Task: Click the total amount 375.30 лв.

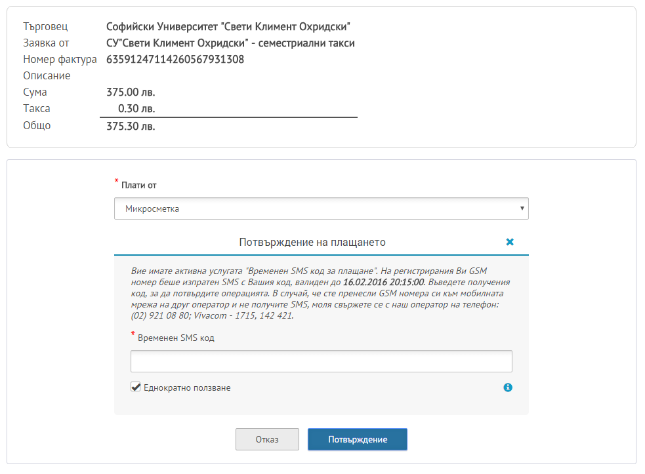Action: 131,127
